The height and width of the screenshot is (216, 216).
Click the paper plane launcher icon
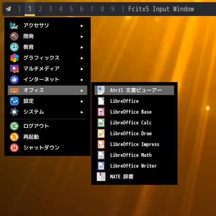pos(9,9)
